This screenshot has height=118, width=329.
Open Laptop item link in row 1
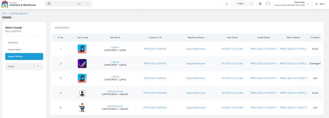[115, 47]
